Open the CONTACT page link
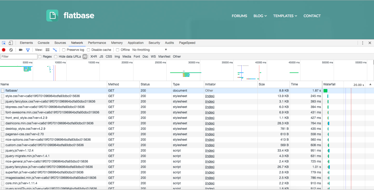 (x=312, y=16)
